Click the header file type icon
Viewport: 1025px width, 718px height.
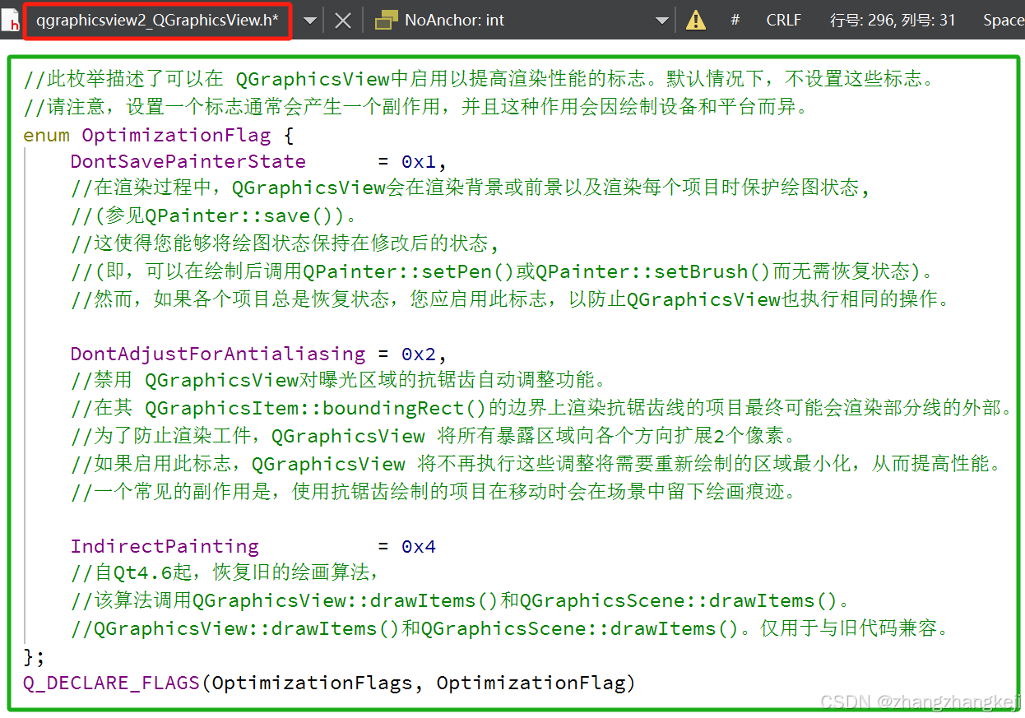(x=11, y=21)
